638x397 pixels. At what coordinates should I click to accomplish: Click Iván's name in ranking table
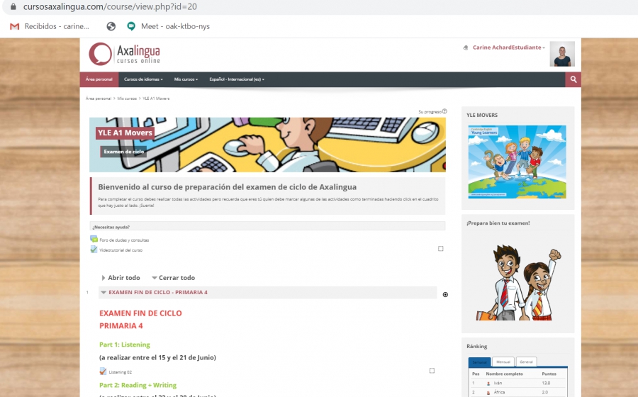tap(498, 383)
